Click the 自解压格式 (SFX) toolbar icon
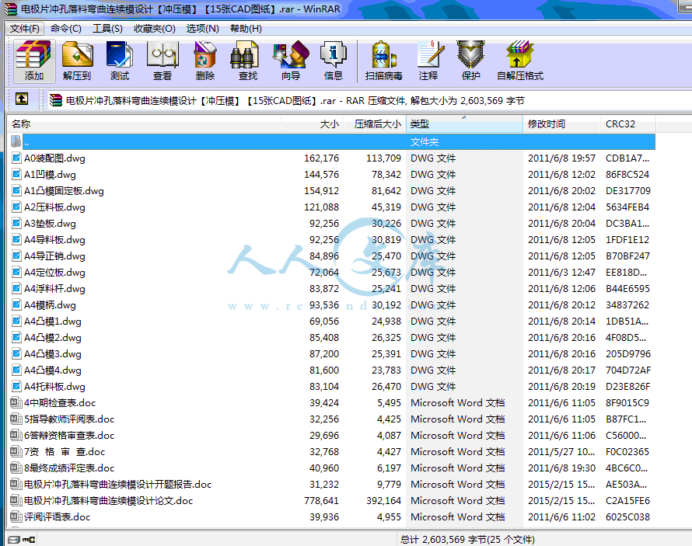The height and width of the screenshot is (546, 692). (520, 61)
